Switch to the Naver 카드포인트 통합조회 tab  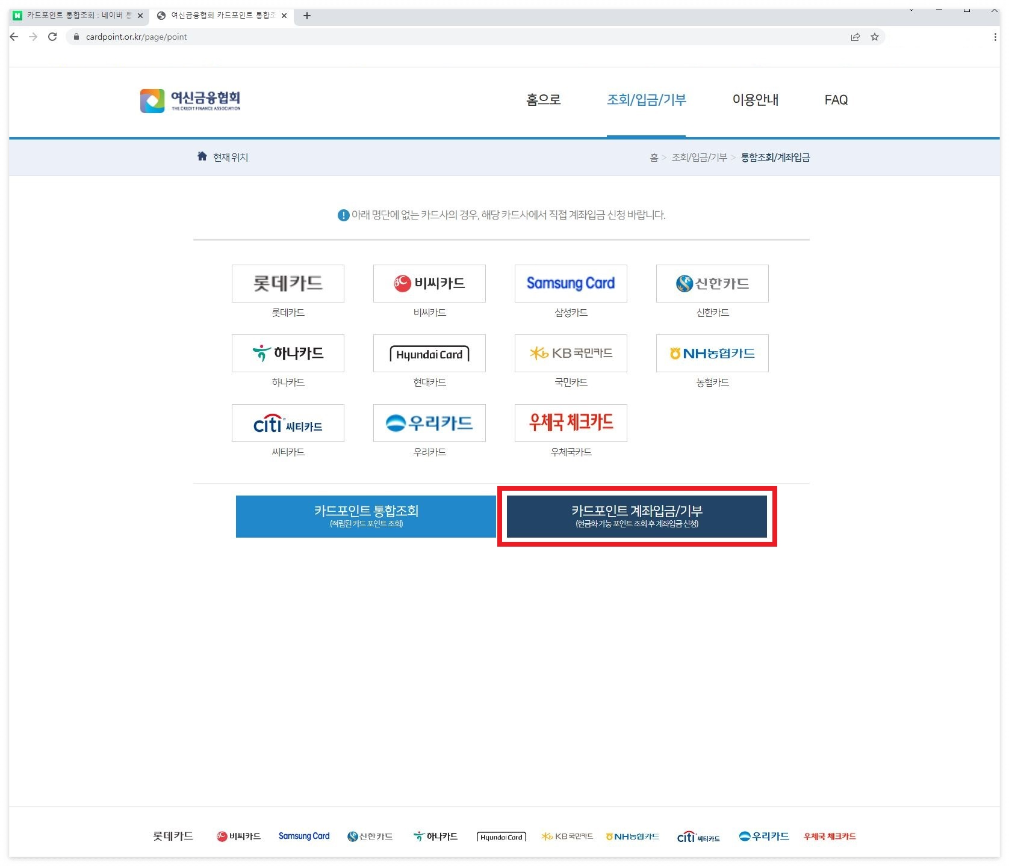pyautogui.click(x=78, y=16)
